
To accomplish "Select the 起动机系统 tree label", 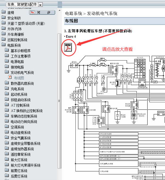I will click(19, 94).
